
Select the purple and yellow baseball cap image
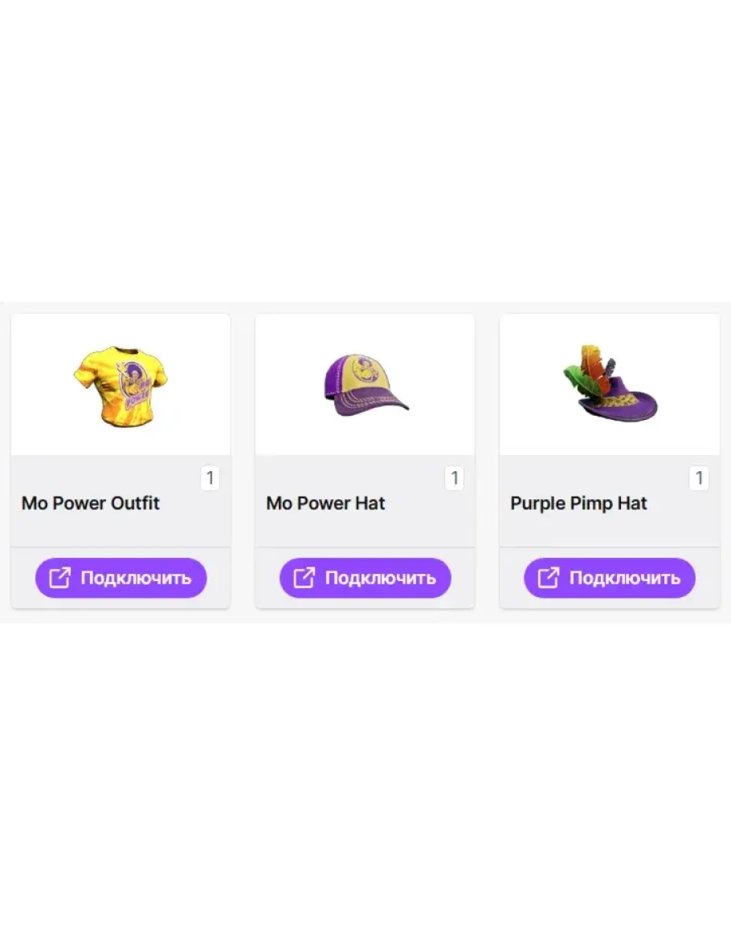365,385
